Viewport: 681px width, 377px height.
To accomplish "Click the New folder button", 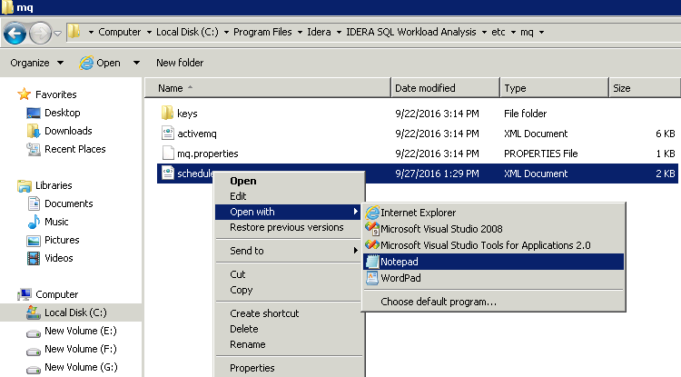I will coord(180,63).
